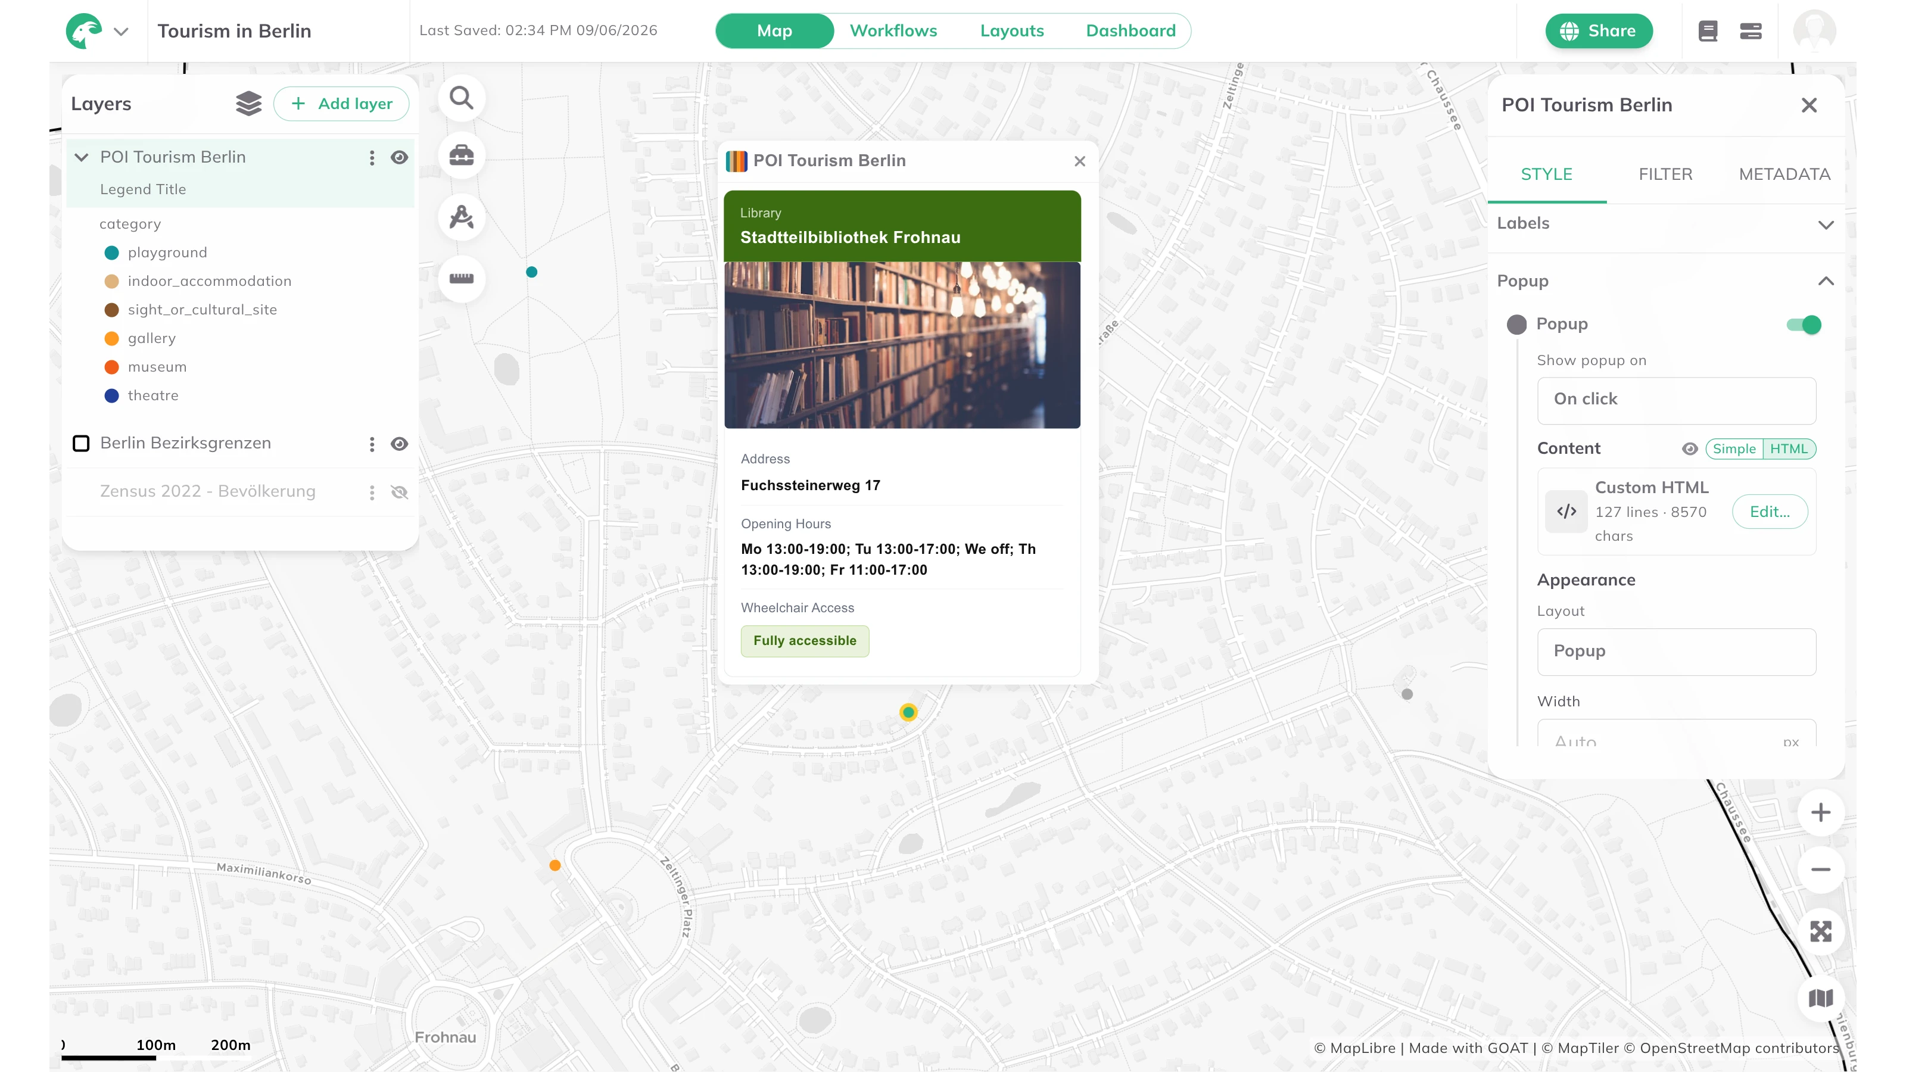Check the Berlin Bezirksgrenzen checkbox

pyautogui.click(x=80, y=443)
